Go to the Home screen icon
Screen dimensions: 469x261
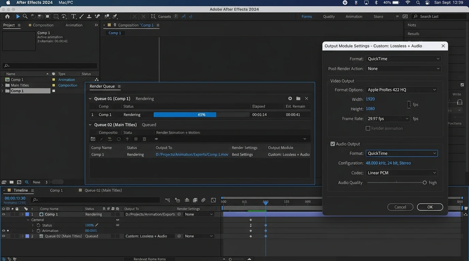click(x=7, y=16)
